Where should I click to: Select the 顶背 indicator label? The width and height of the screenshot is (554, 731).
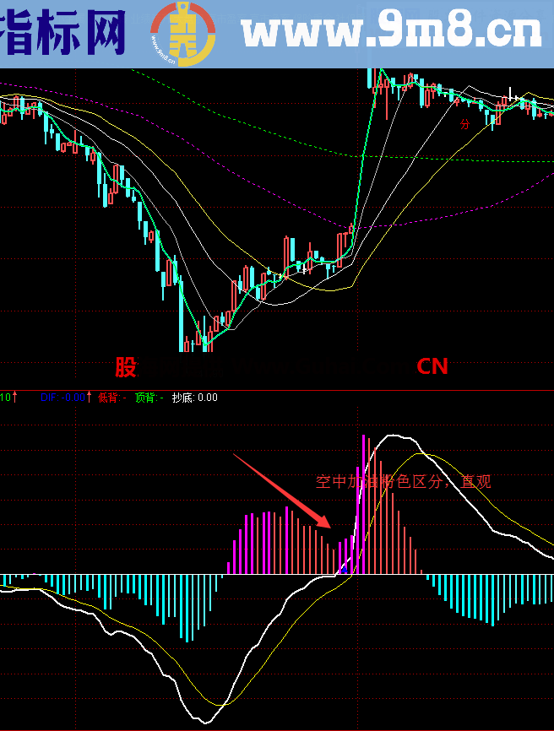click(x=149, y=398)
